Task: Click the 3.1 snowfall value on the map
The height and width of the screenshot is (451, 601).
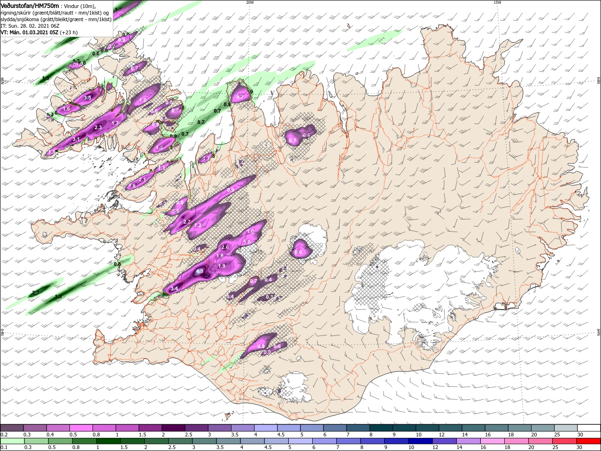Action: coord(76,139)
